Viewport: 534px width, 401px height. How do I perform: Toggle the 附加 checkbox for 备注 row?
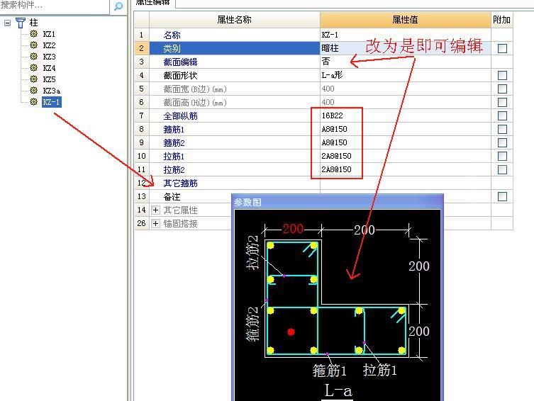pos(502,196)
